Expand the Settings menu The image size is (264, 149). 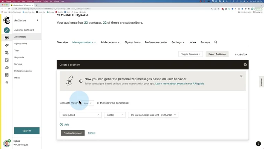(x=178, y=42)
